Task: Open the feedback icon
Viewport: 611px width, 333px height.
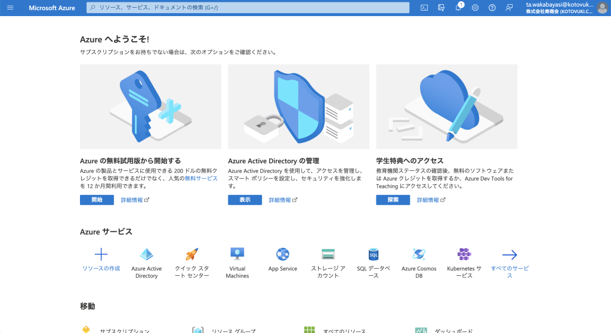Action: coord(509,7)
